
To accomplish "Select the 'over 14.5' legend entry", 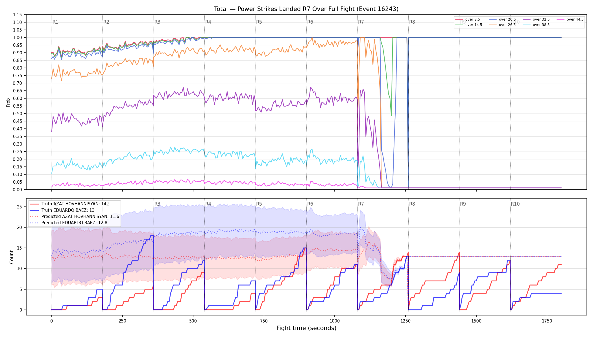I will tap(469, 25).
